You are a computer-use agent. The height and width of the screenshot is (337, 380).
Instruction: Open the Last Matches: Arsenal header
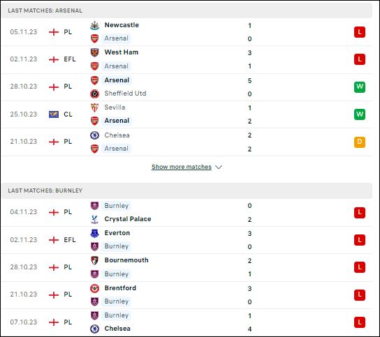click(187, 10)
